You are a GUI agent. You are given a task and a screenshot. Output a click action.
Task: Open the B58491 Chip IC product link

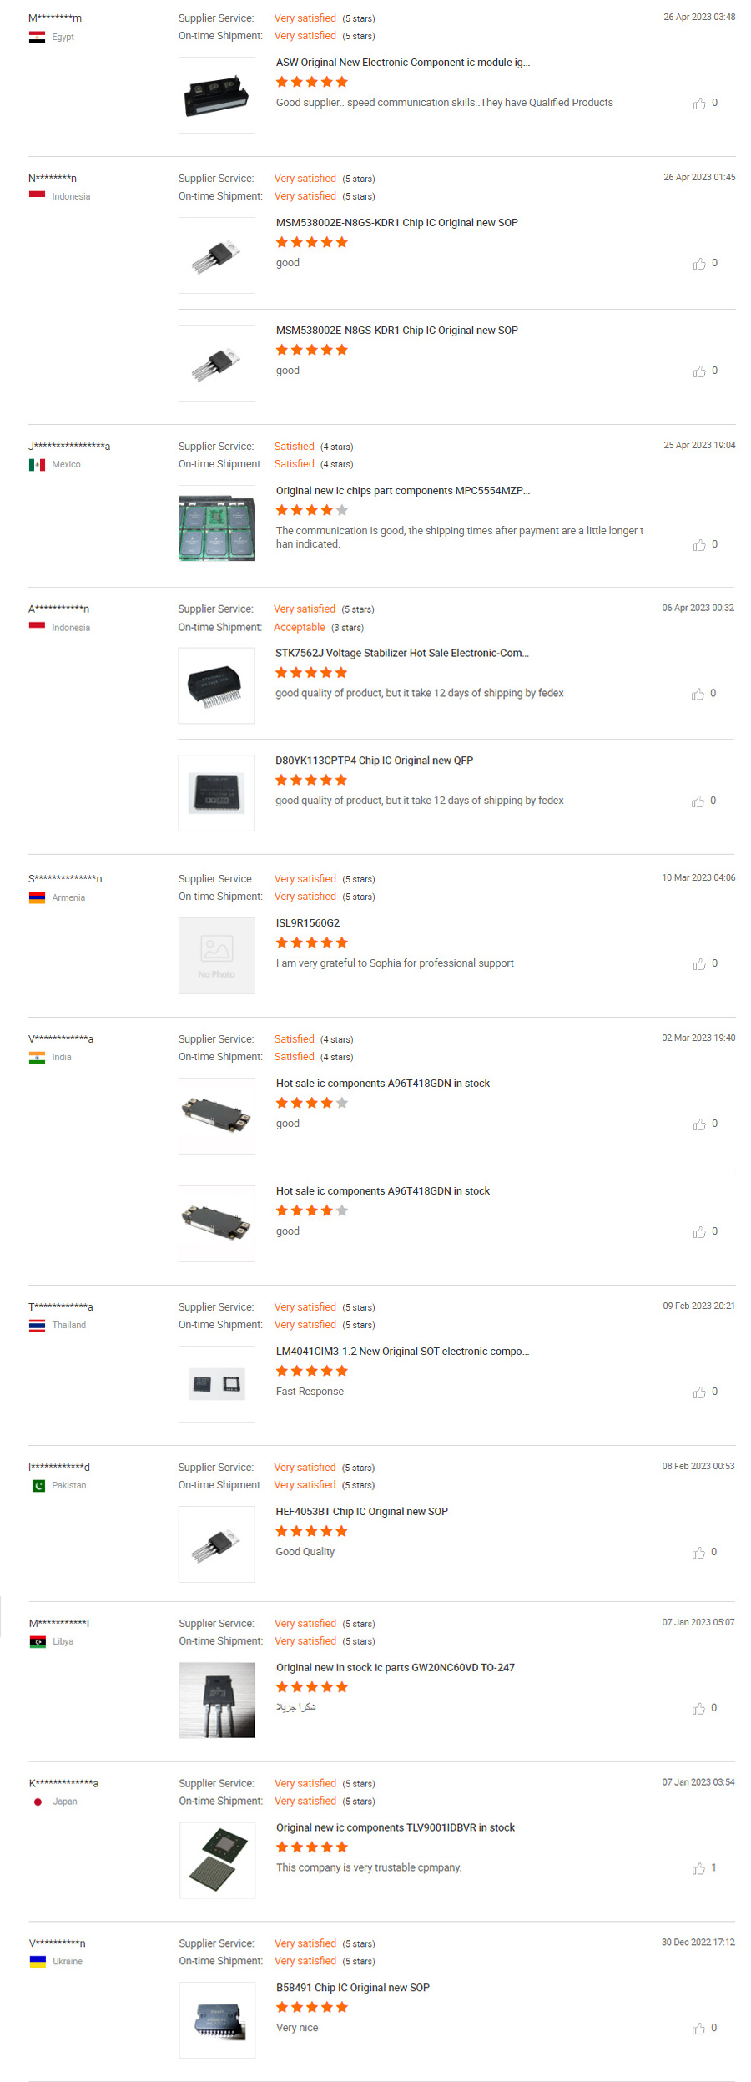pos(352,1988)
